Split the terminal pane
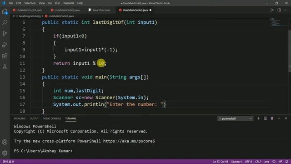Screen dimensions: 291x164 [x=266, y=118]
